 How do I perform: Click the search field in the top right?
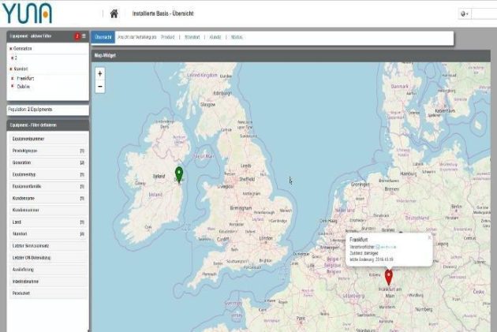[484, 13]
